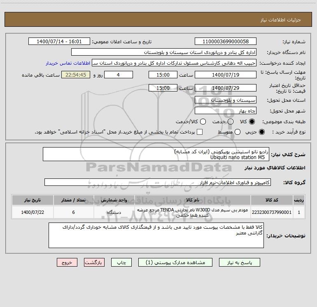Click the بازگشت back button
The height and width of the screenshot is (307, 317).
pos(94,262)
